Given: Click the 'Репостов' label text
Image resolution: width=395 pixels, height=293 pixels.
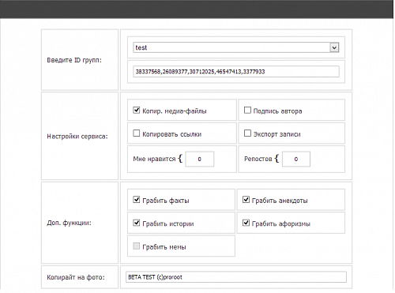Looking at the screenshot, I should tap(258, 159).
